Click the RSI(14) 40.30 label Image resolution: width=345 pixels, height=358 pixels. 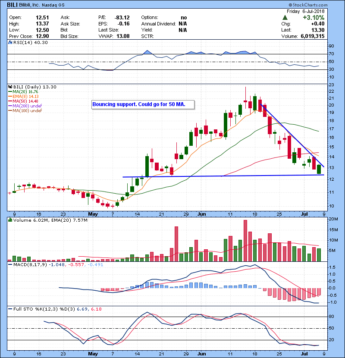tap(31, 42)
